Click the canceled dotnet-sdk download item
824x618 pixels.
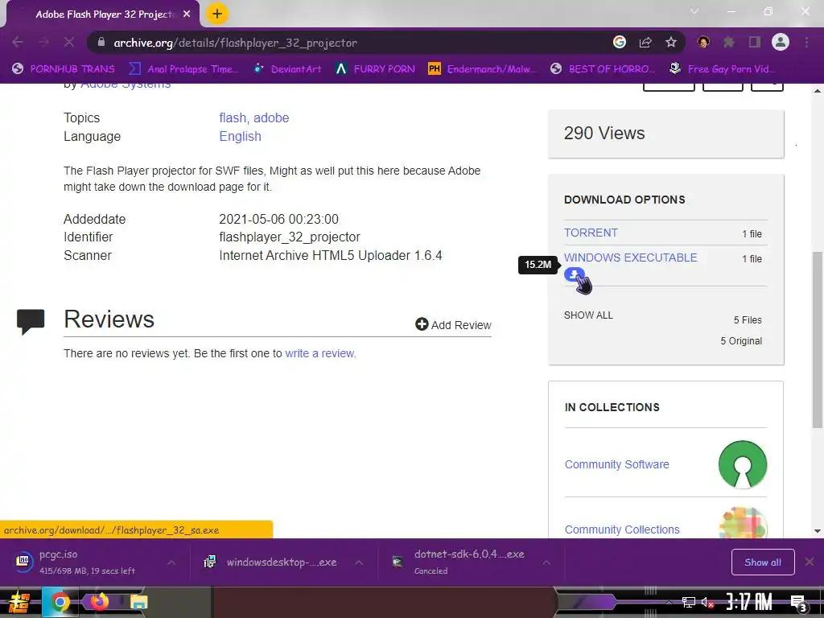(459, 562)
